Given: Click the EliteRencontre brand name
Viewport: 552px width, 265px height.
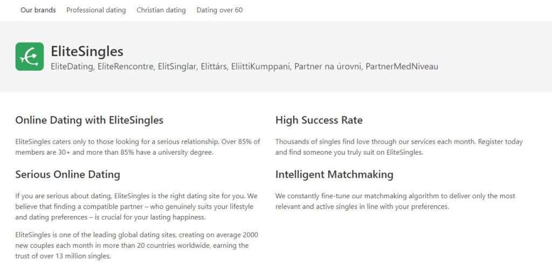Looking at the screenshot, I should [126, 66].
